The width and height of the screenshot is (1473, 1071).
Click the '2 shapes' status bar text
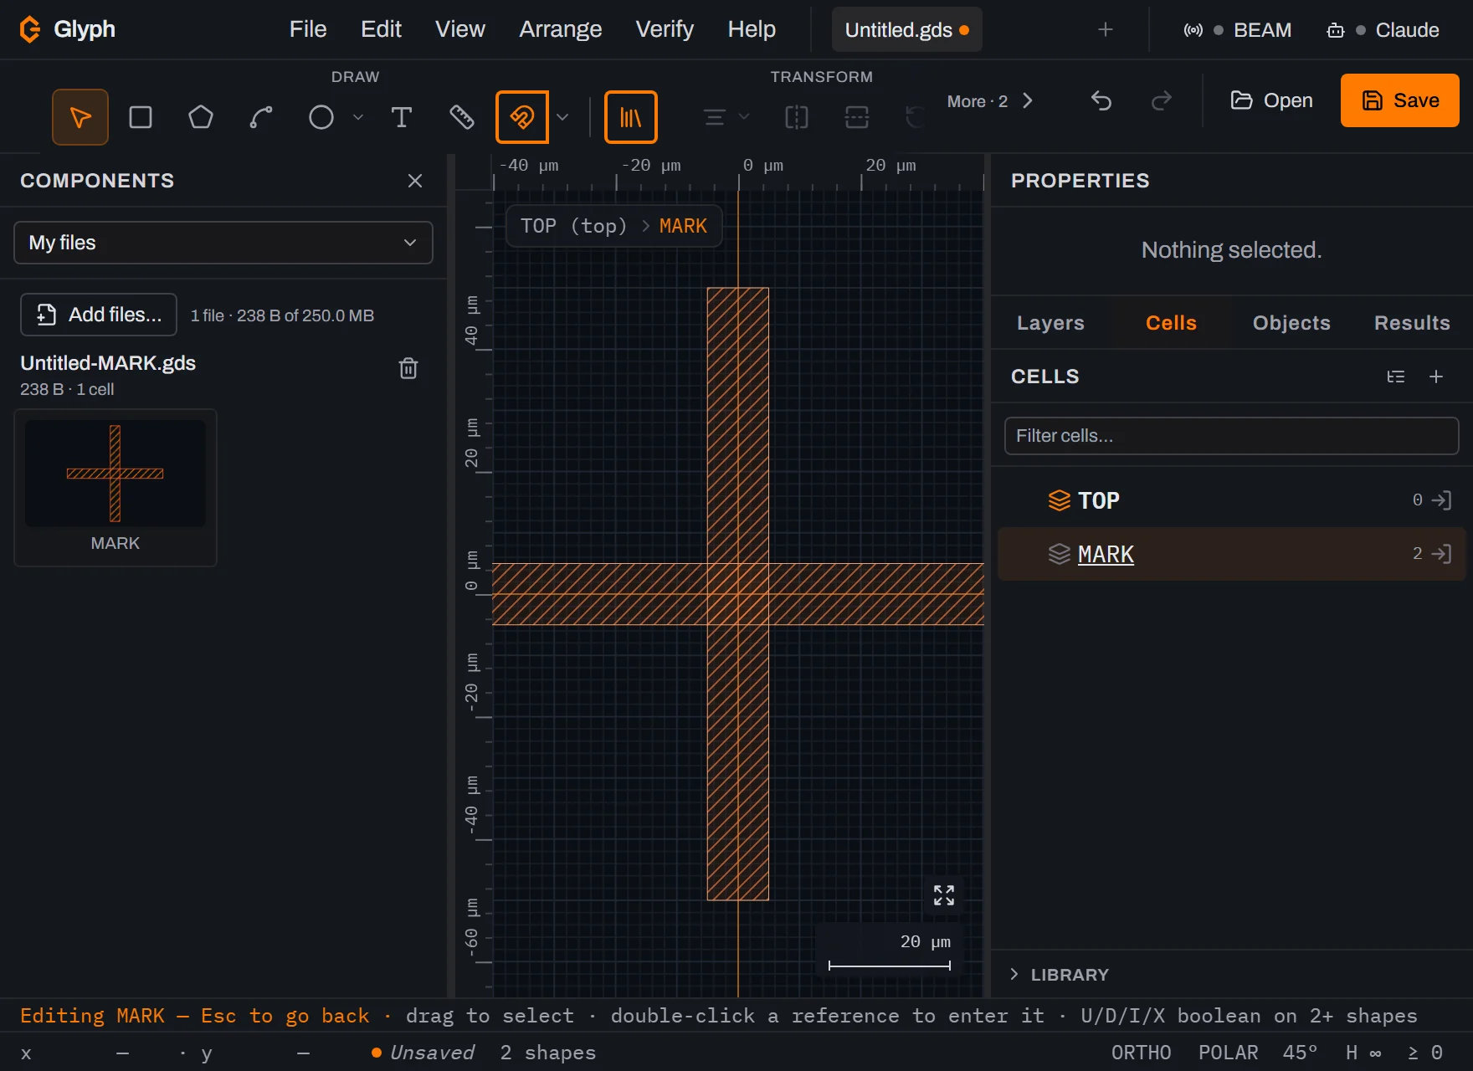548,1053
